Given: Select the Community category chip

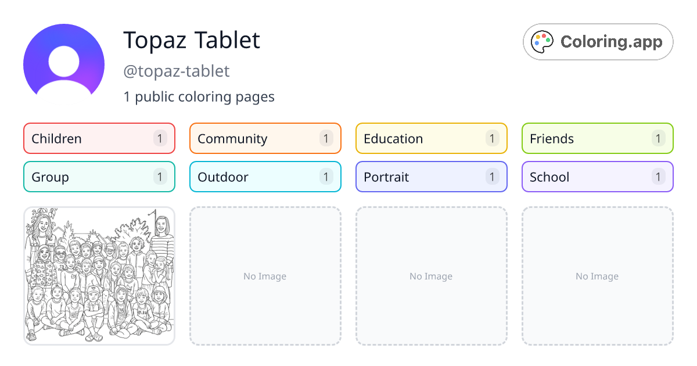Looking at the screenshot, I should pyautogui.click(x=265, y=138).
